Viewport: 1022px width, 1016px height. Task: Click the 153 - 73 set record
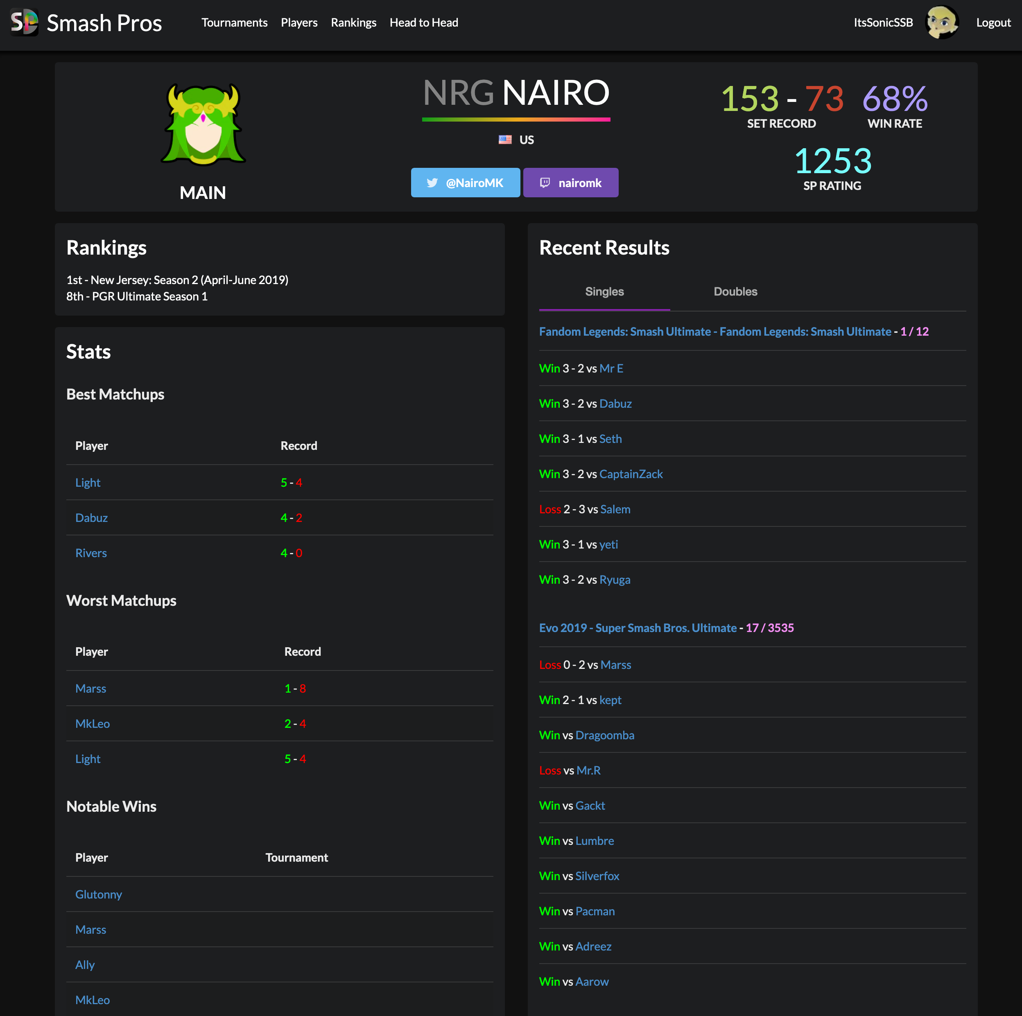(782, 99)
